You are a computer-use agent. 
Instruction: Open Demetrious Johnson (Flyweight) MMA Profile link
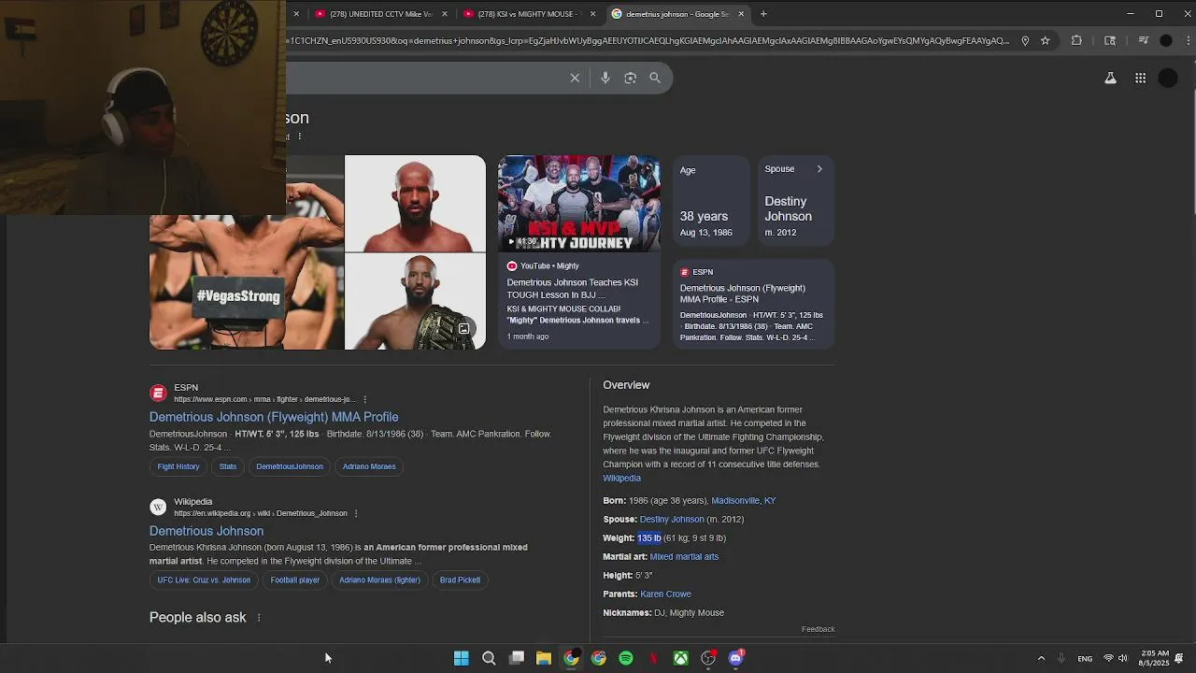274,417
